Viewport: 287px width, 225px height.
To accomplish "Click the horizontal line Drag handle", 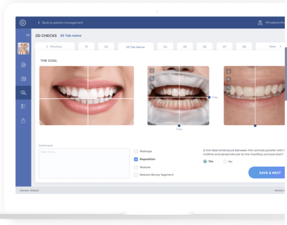I will tap(209, 97).
